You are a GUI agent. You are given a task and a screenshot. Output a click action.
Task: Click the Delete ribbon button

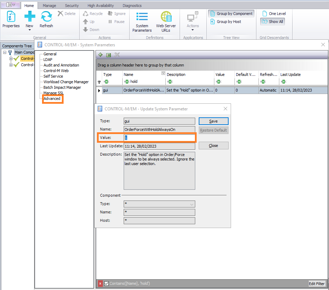[67, 14]
